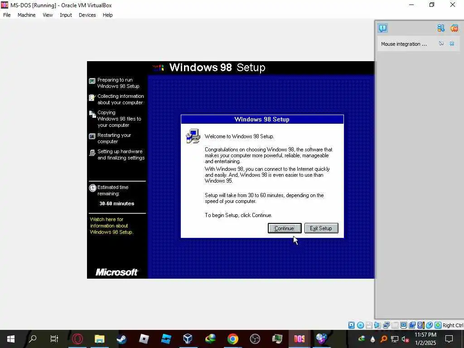
Task: Open Windows taskbar search
Action: coord(33,339)
